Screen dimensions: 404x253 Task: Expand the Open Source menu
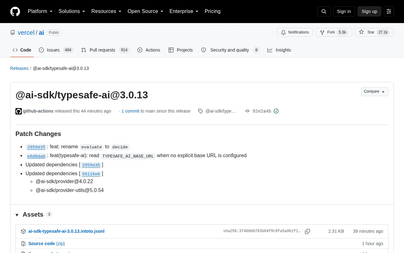(146, 11)
